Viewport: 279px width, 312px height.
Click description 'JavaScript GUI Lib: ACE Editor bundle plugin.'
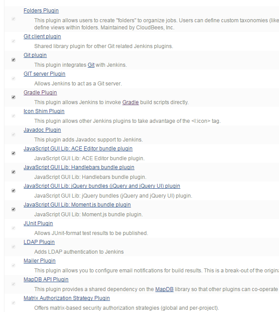coord(89,158)
